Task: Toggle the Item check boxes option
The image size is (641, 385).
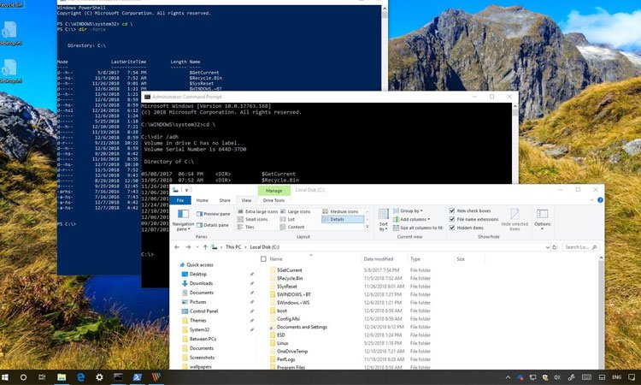Action: tap(453, 210)
